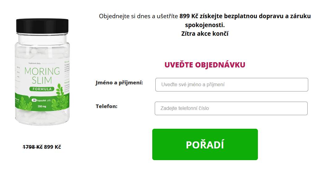Focus the telephone number input field

point(231,108)
